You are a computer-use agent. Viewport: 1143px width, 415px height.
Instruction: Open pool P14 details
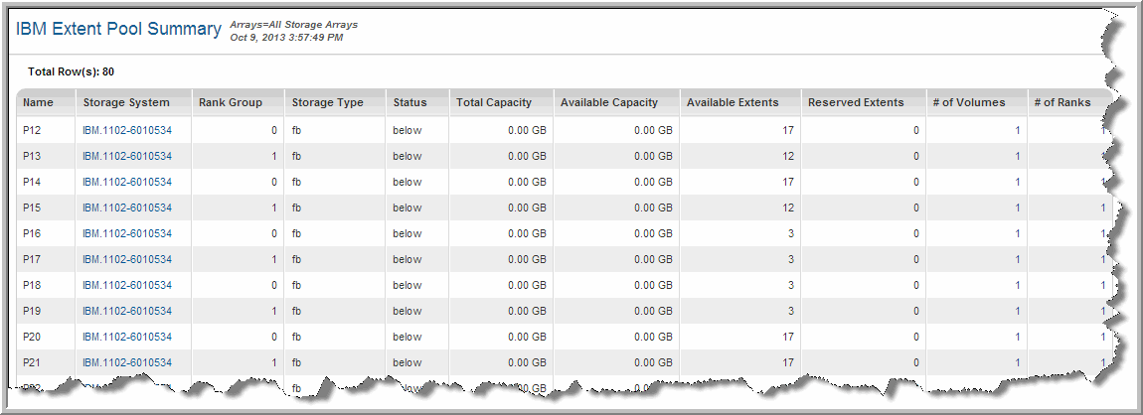(31, 182)
